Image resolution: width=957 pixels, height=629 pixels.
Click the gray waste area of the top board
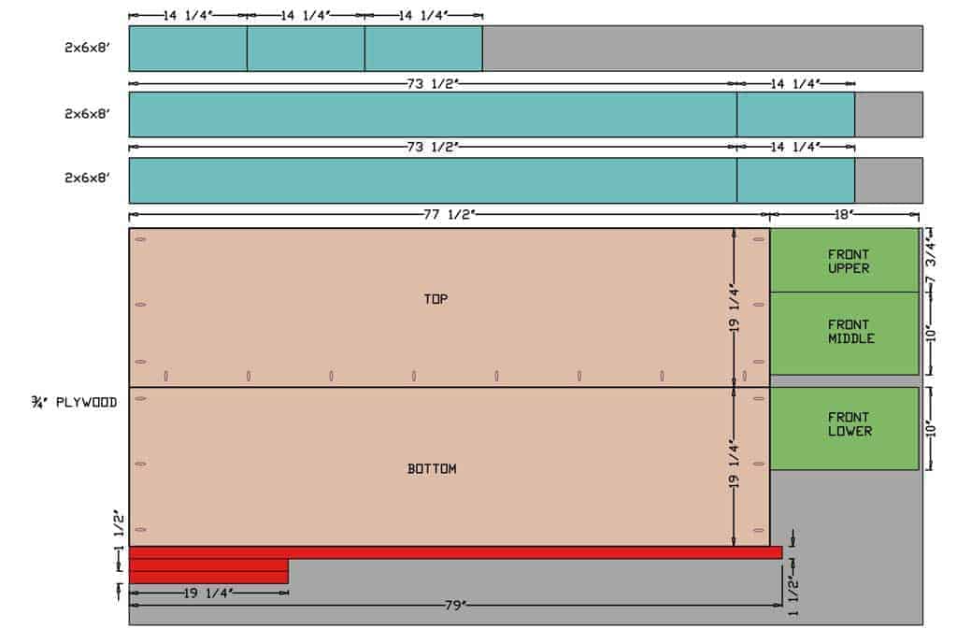701,49
